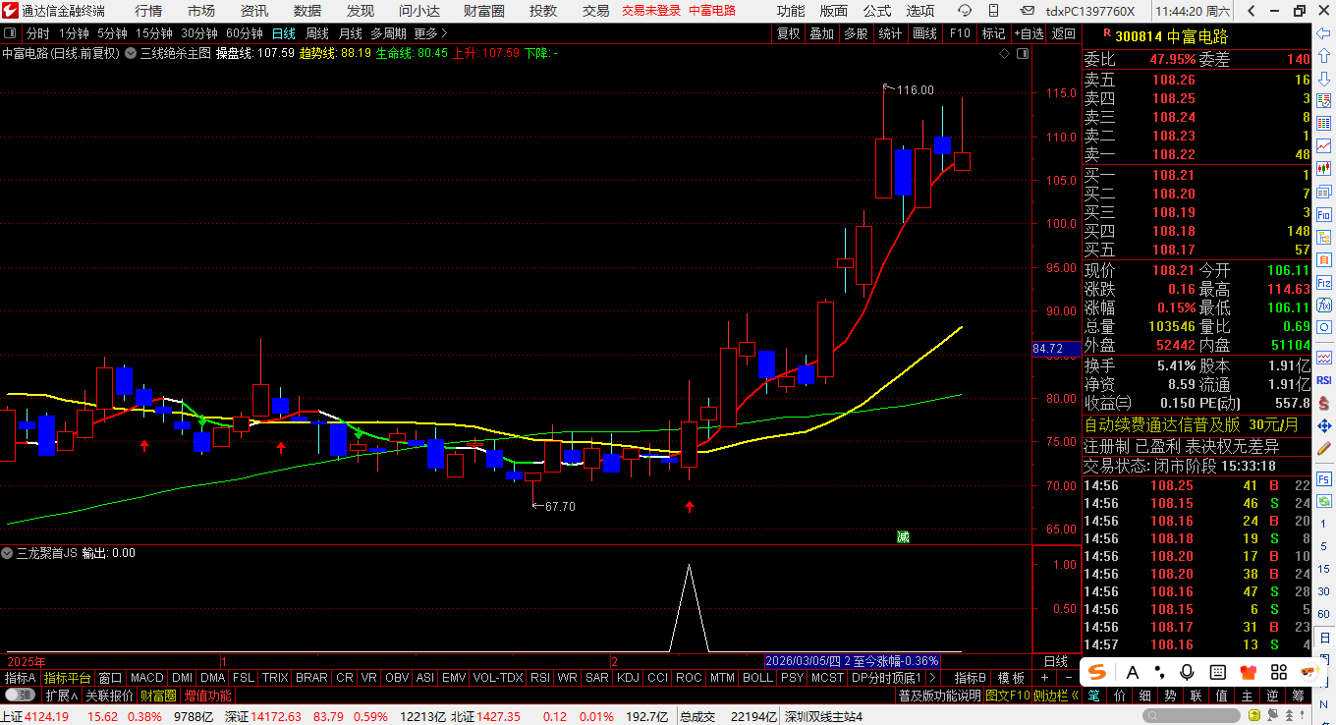Screen dimensions: 1336x725
Task: Click the Fiz icon in the right sidebar
Action: 1325,285
